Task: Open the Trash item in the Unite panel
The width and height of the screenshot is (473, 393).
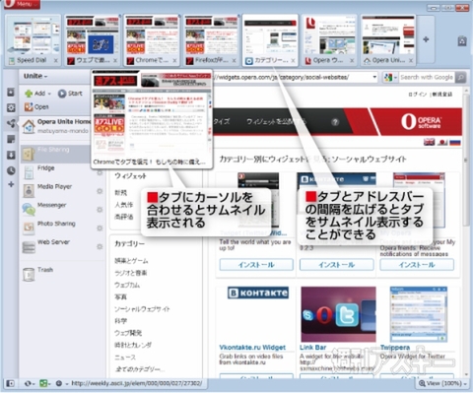Action: (37, 274)
